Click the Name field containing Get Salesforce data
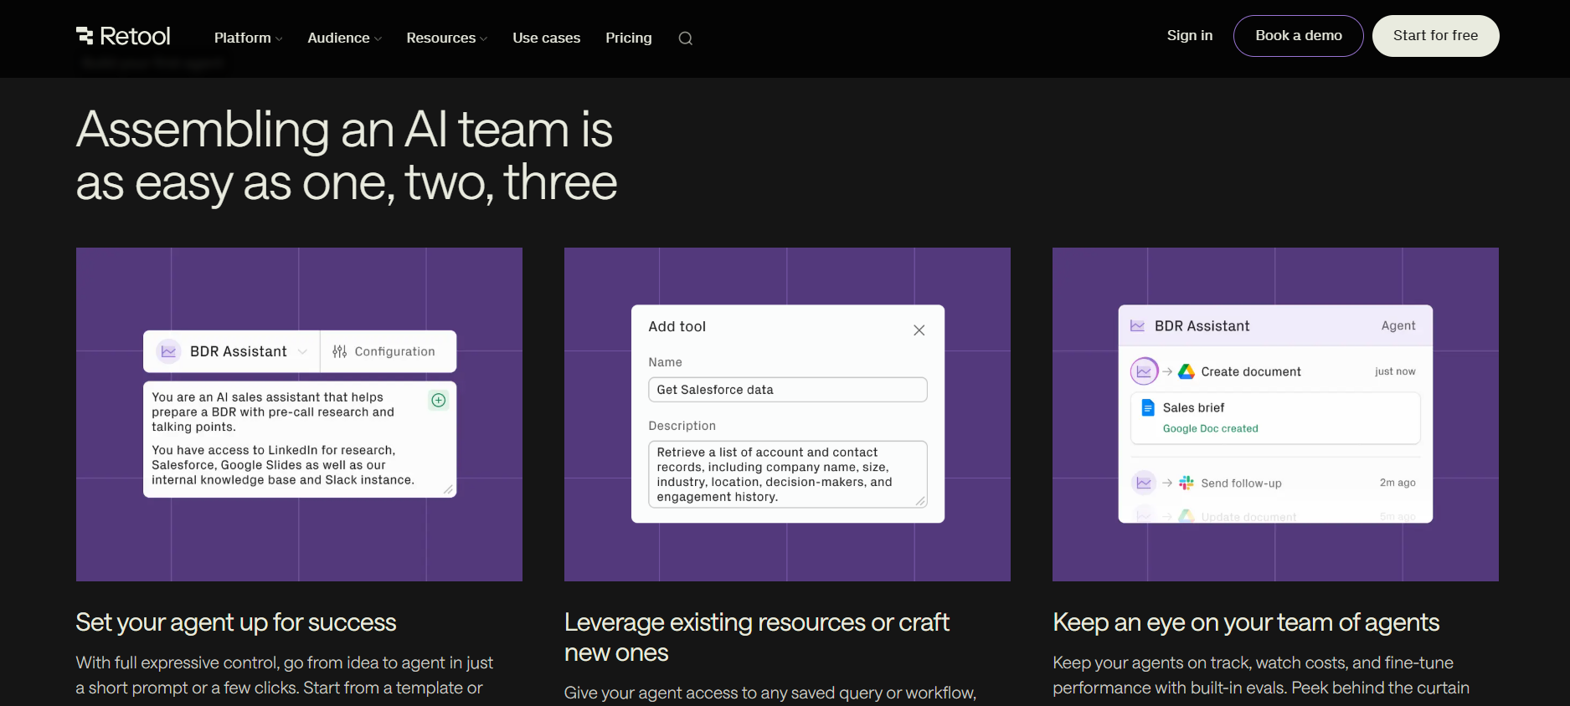 (787, 390)
